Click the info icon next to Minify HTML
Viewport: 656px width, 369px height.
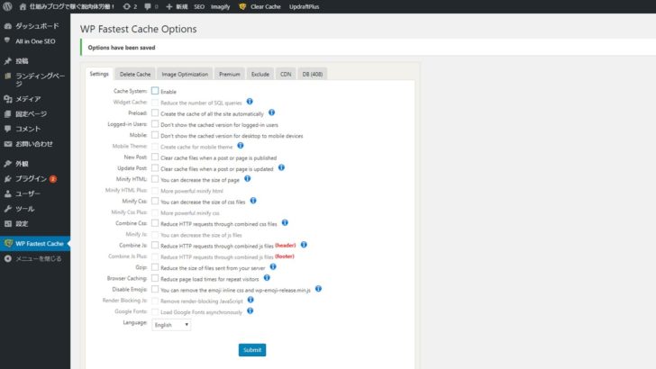pyautogui.click(x=247, y=179)
